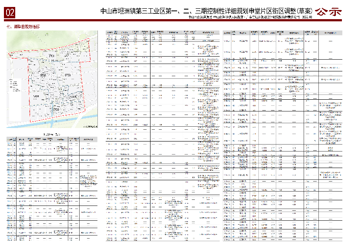Image resolution: width=348 pixels, height=246 pixels.
Task: Click the green mountain peak marker on map
Action: coord(47,34)
